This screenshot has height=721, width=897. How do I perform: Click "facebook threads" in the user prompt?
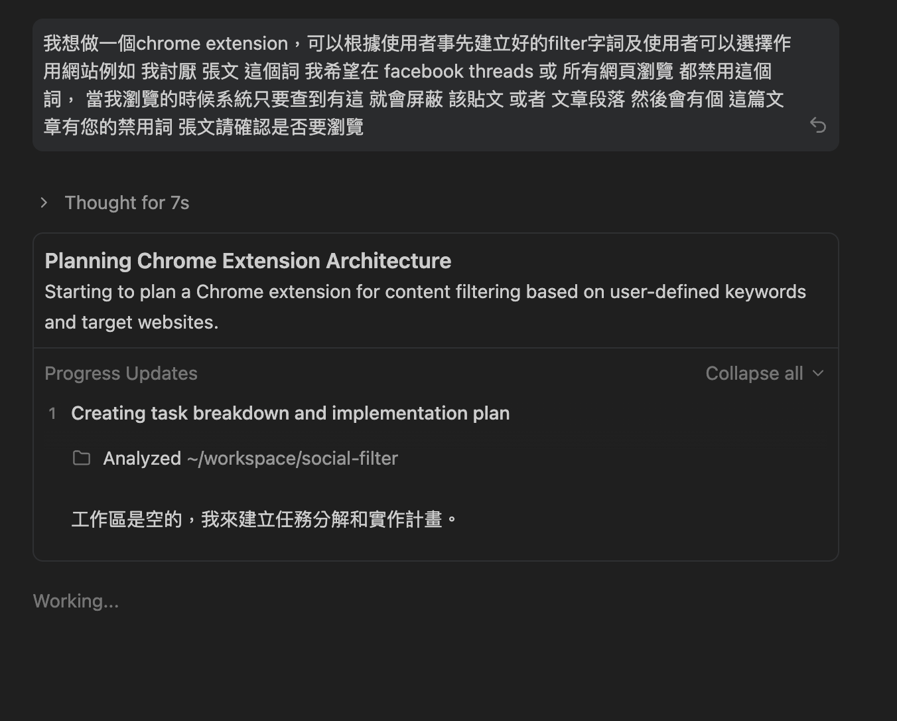[x=458, y=71]
